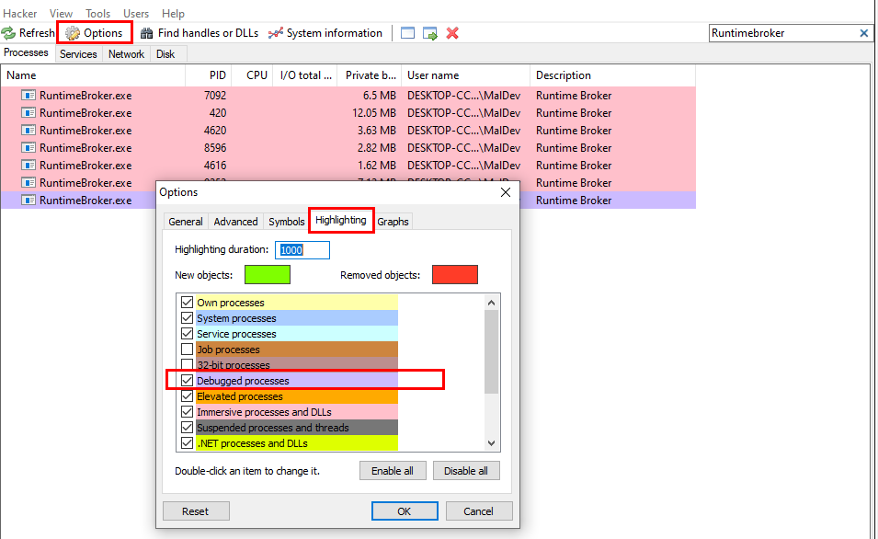The image size is (878, 539).
Task: Click the red X toolbar icon
Action: pyautogui.click(x=452, y=34)
